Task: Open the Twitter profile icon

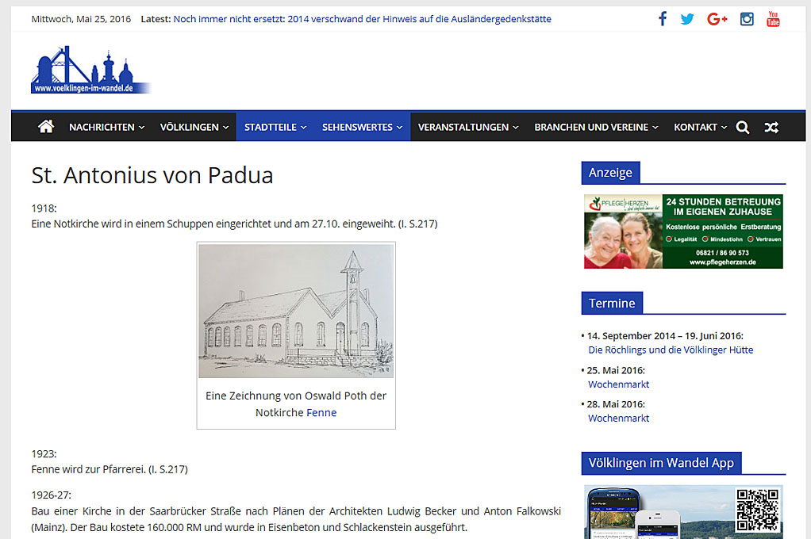Action: point(687,19)
